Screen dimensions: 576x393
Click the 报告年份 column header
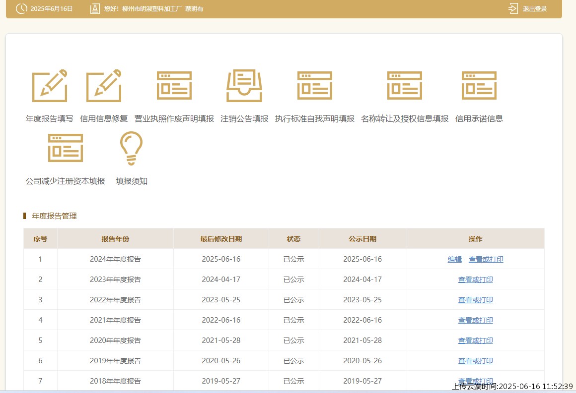coord(115,239)
